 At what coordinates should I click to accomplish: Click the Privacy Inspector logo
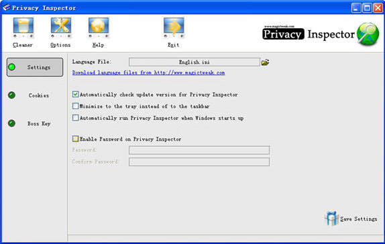click(x=321, y=34)
